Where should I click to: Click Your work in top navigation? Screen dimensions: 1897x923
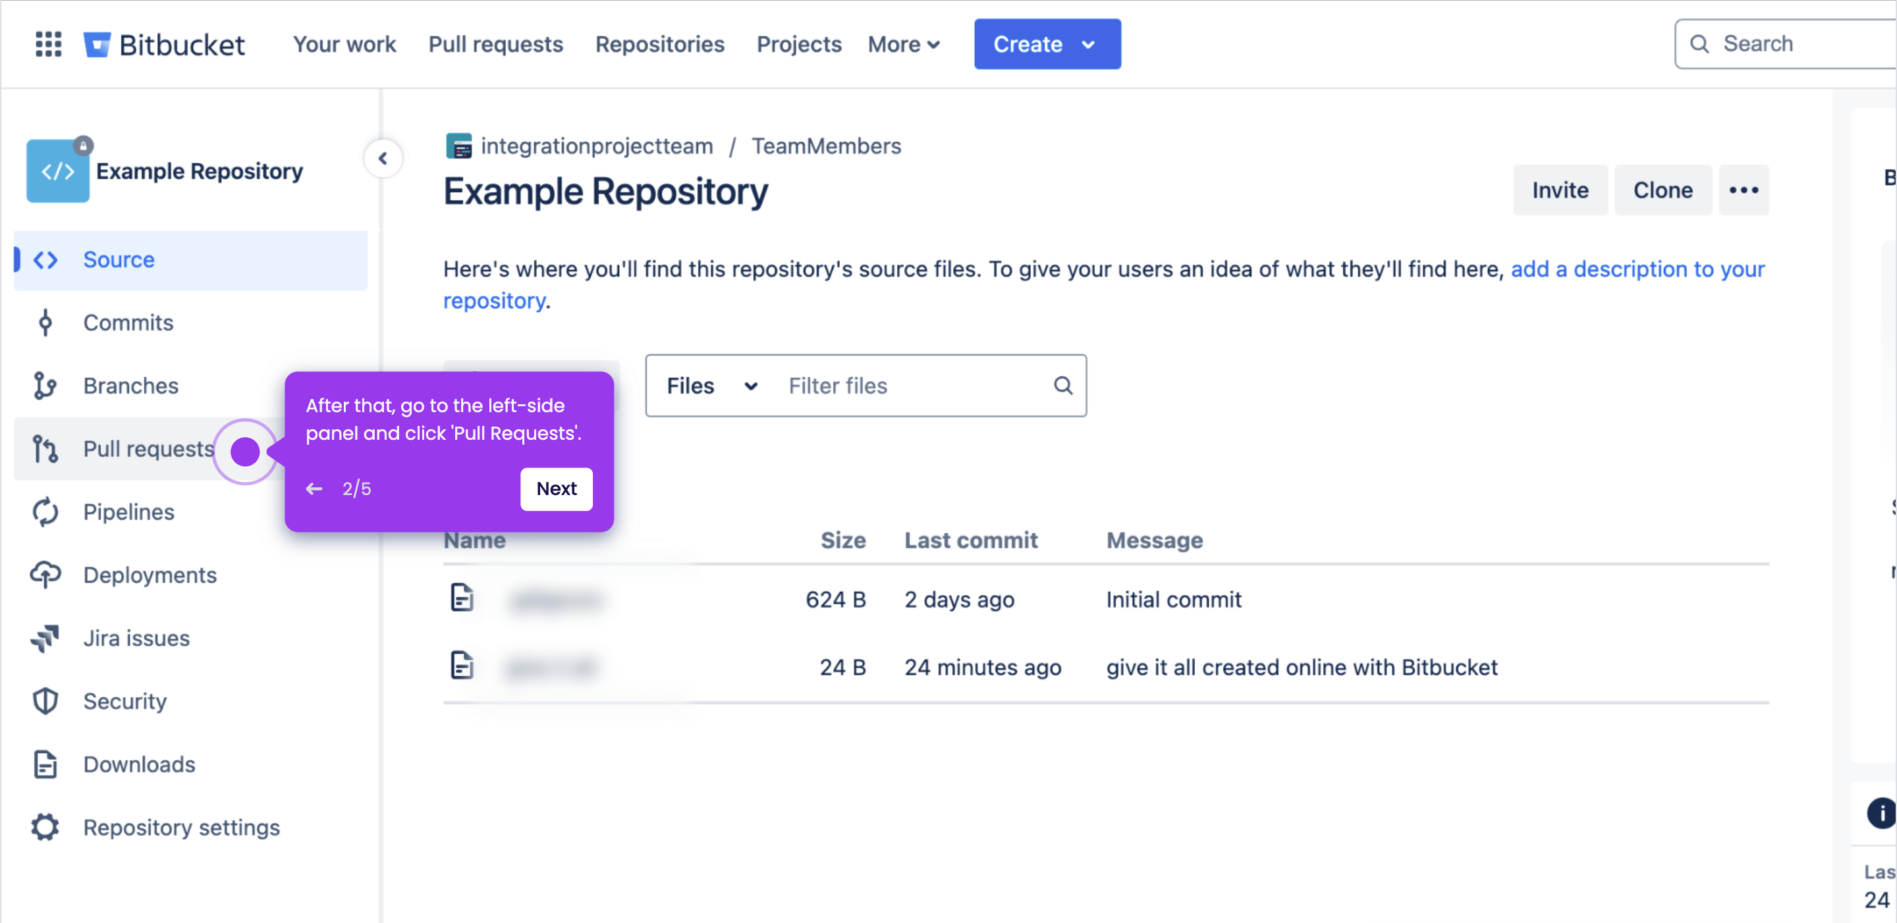(x=344, y=44)
